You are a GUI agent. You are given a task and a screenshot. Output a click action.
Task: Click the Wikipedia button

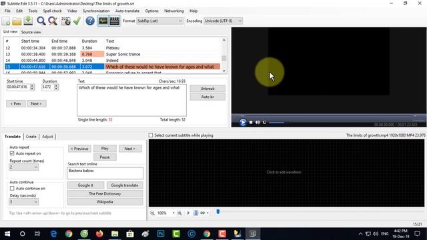click(105, 202)
